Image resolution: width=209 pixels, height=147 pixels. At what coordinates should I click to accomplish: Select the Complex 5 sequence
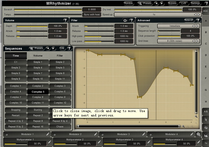38,92
